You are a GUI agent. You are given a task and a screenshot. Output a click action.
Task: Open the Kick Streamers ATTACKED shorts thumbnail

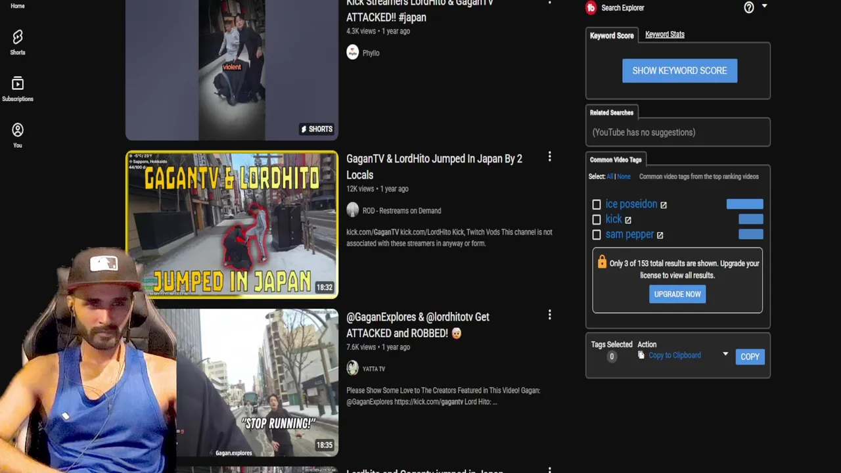coord(232,70)
